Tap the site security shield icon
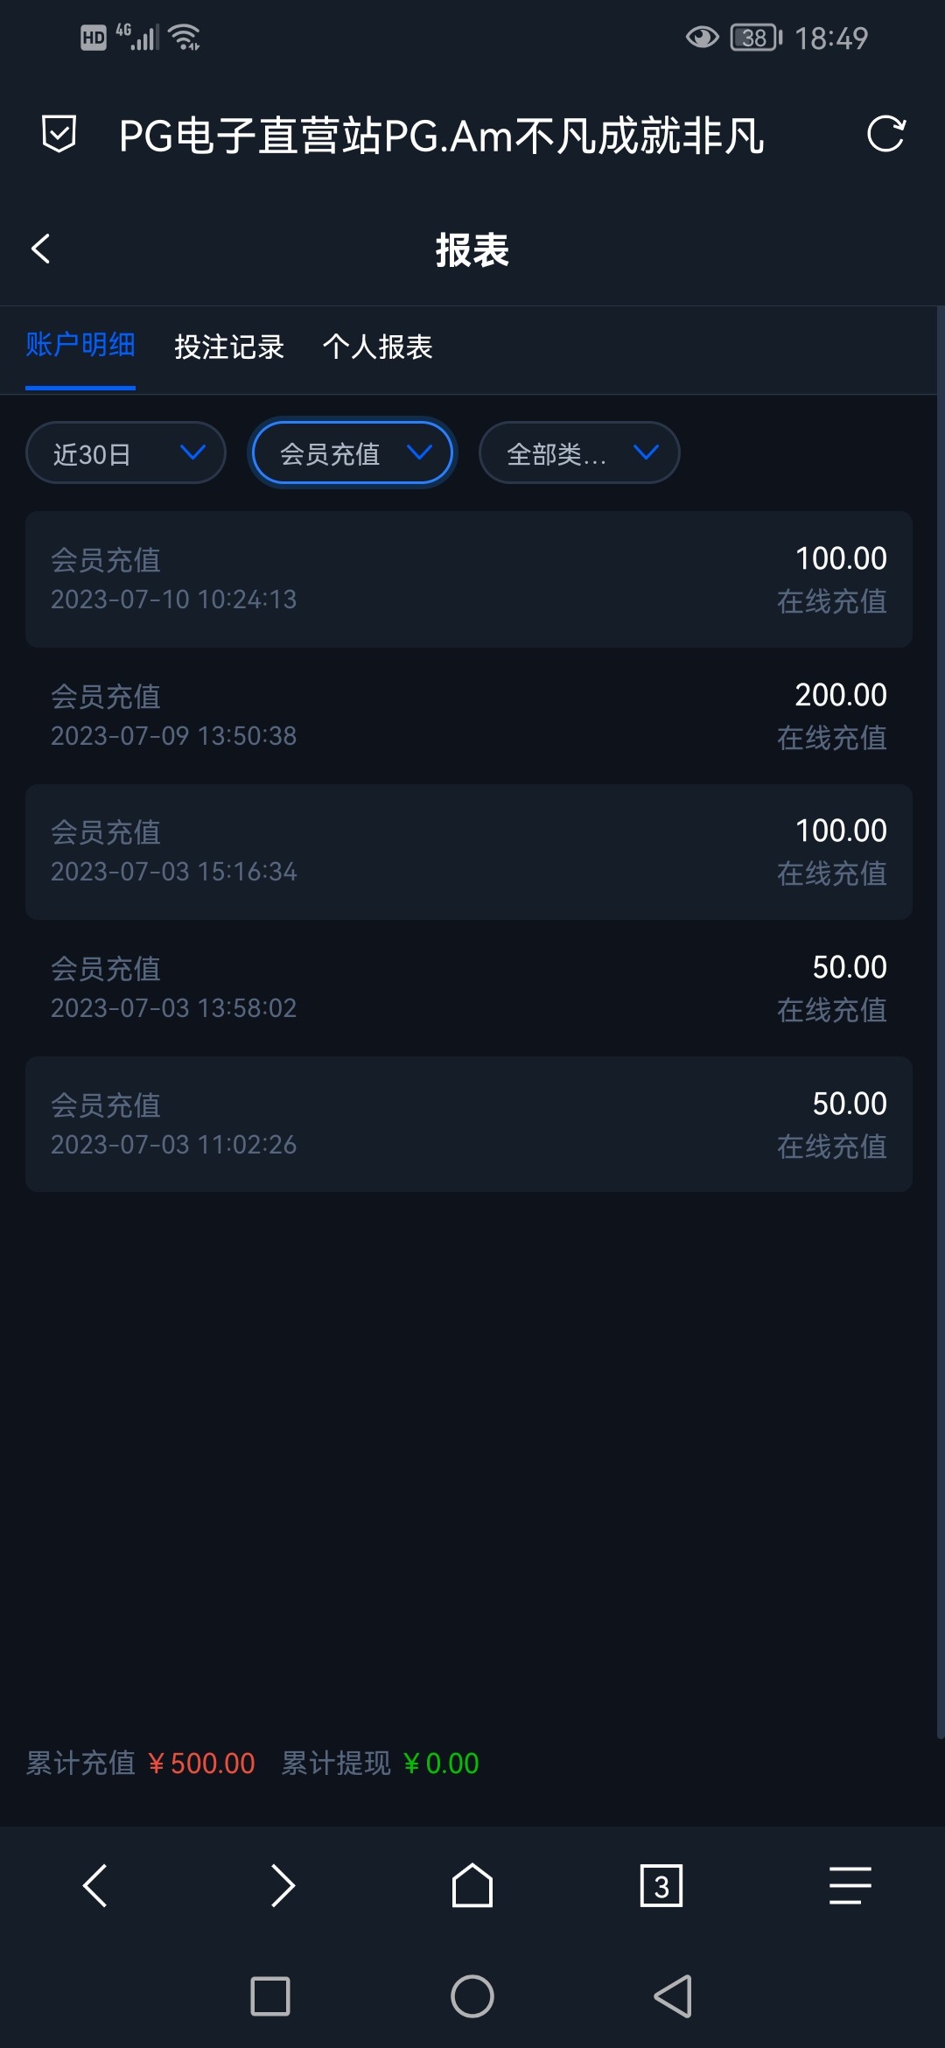Viewport: 945px width, 2048px height. [x=59, y=135]
